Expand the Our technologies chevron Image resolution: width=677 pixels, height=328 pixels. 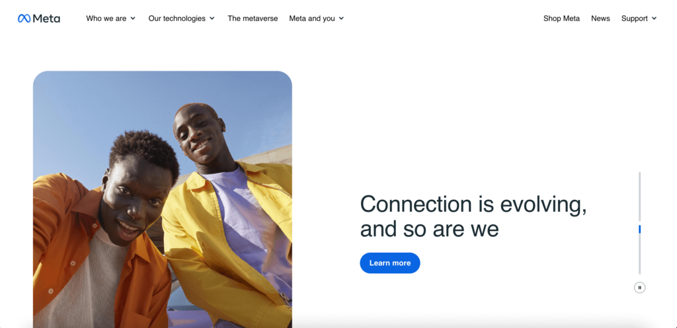[212, 18]
